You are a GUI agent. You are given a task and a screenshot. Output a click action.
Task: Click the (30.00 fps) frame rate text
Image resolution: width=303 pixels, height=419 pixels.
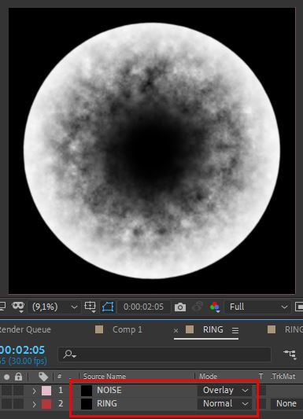28,362
